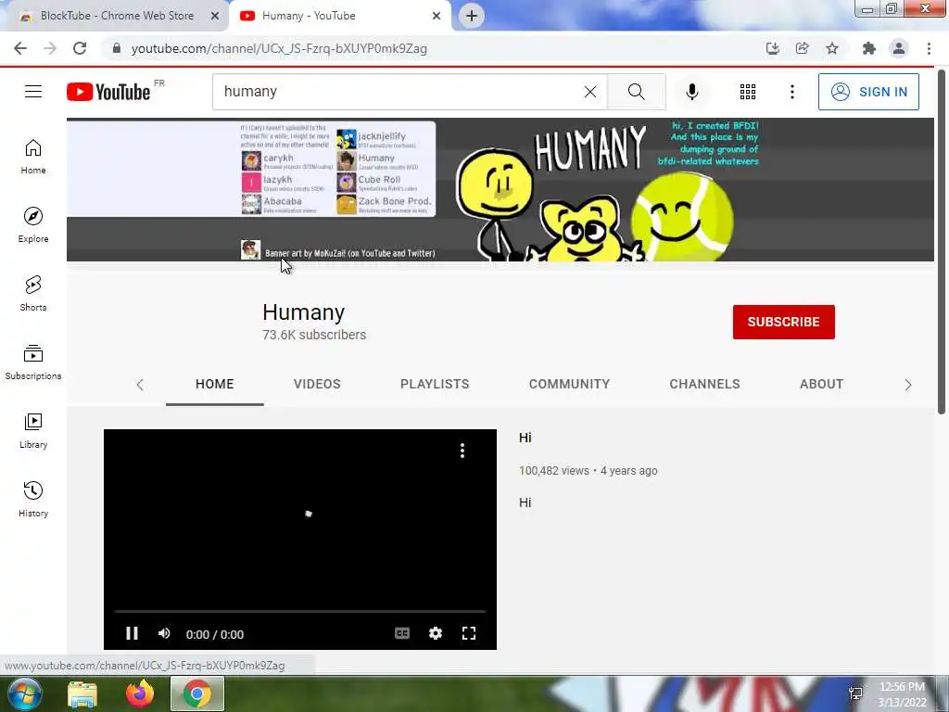The image size is (949, 712).
Task: Open the COMMUNITY channel tab
Action: coord(570,384)
